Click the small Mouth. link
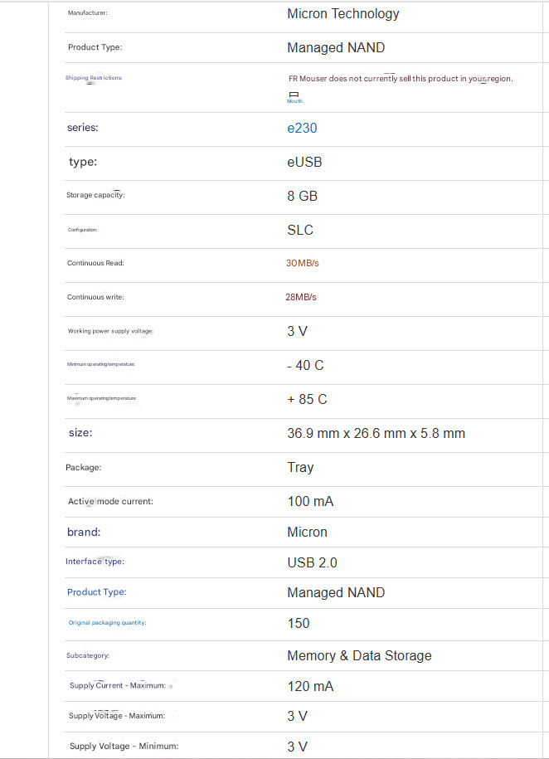This screenshot has width=549, height=759. click(x=295, y=101)
